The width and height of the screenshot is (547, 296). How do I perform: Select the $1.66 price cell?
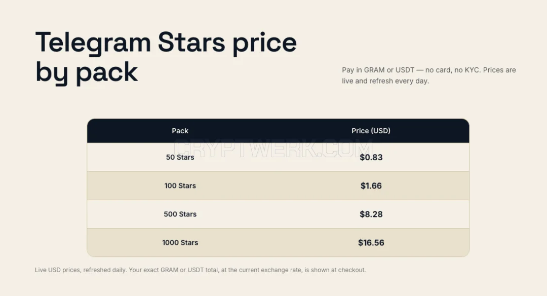tap(371, 186)
